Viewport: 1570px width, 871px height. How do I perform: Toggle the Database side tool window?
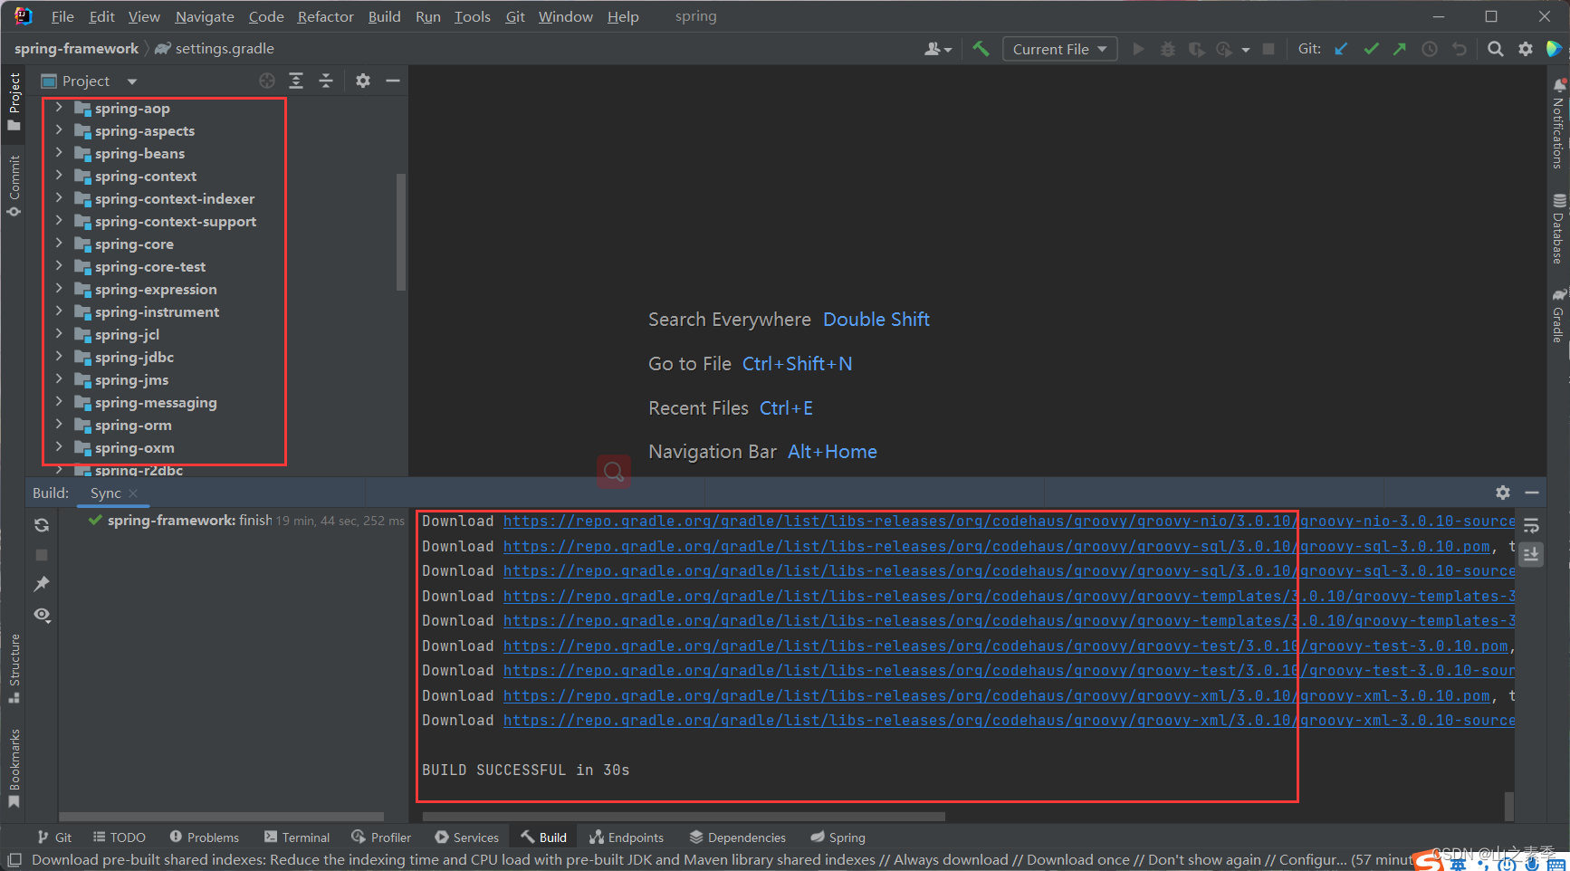(1558, 228)
